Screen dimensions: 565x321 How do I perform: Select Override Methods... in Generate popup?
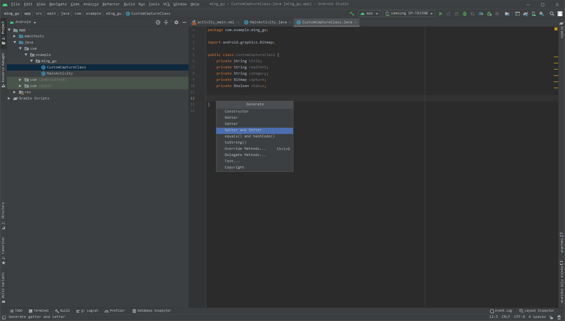point(255,149)
